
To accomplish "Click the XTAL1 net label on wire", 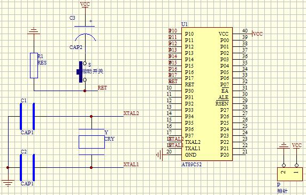I will pos(131,165).
